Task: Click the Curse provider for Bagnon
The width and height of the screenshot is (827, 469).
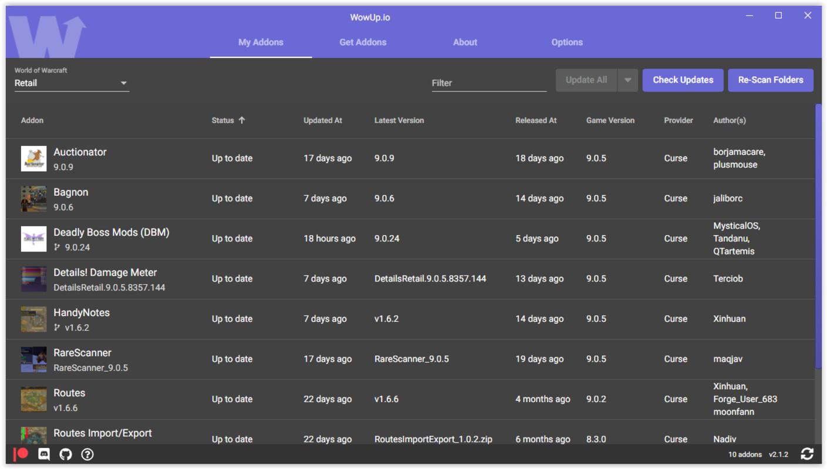Action: pos(676,199)
